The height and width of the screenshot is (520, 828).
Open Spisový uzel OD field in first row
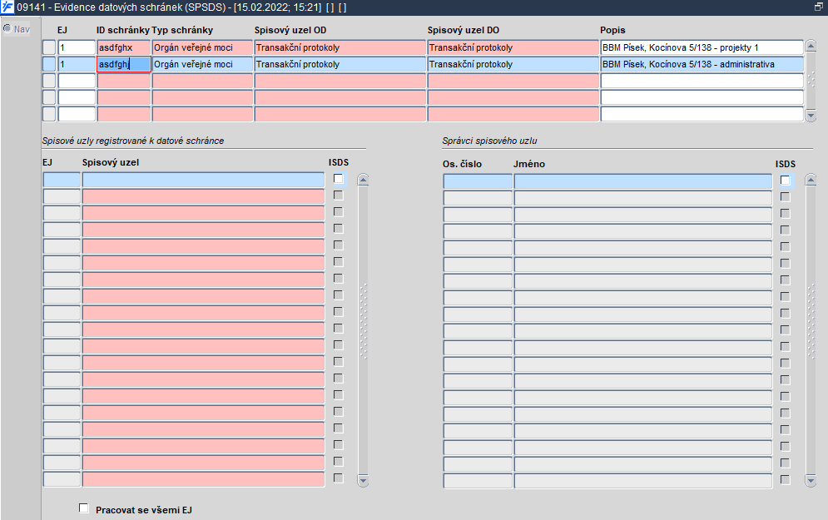[x=340, y=47]
